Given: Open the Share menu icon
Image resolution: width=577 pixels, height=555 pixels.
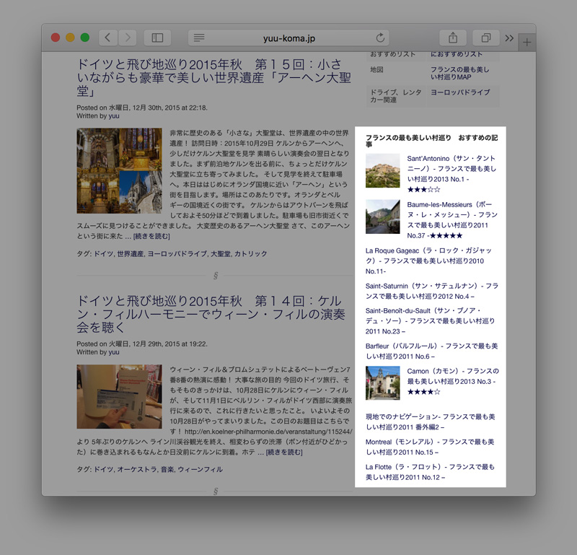Looking at the screenshot, I should (453, 38).
